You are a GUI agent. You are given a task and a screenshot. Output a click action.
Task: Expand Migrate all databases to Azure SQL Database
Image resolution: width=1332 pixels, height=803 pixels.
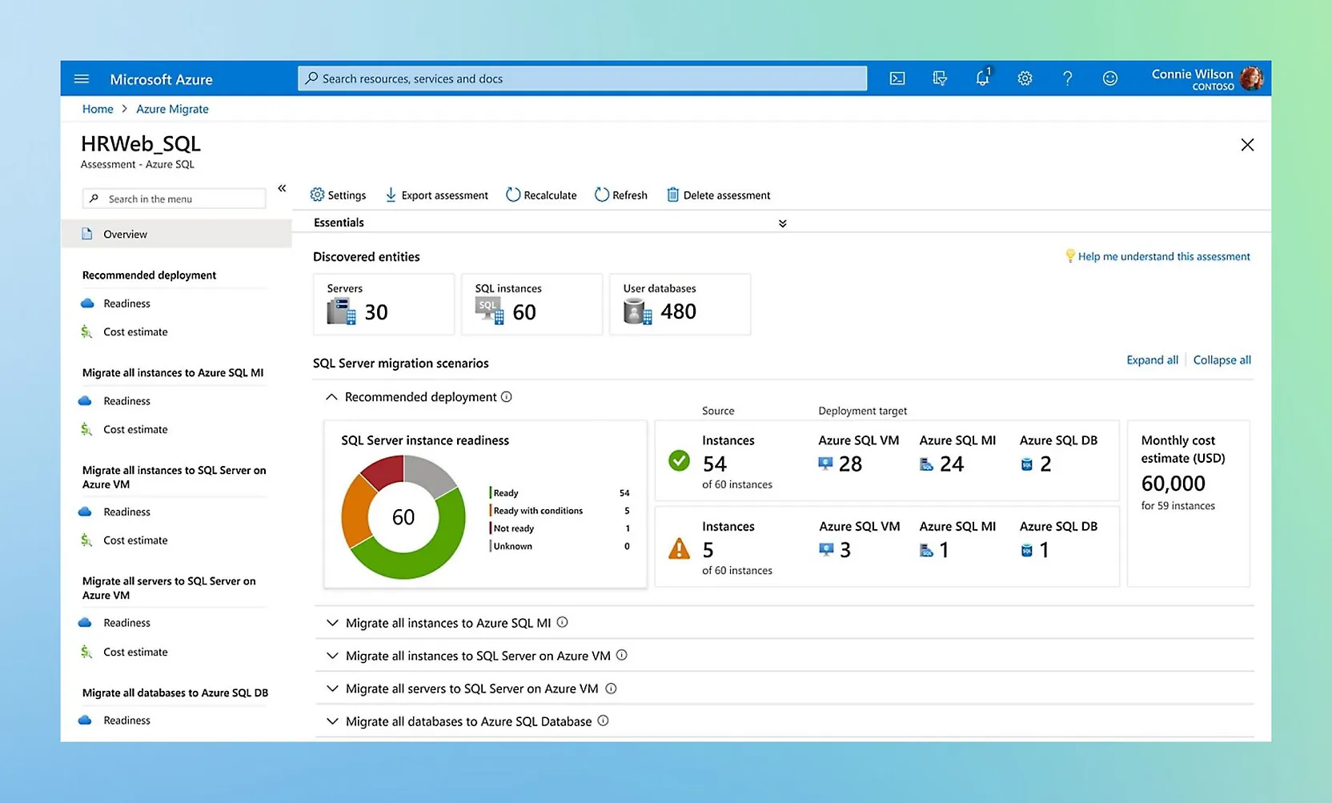tap(332, 721)
